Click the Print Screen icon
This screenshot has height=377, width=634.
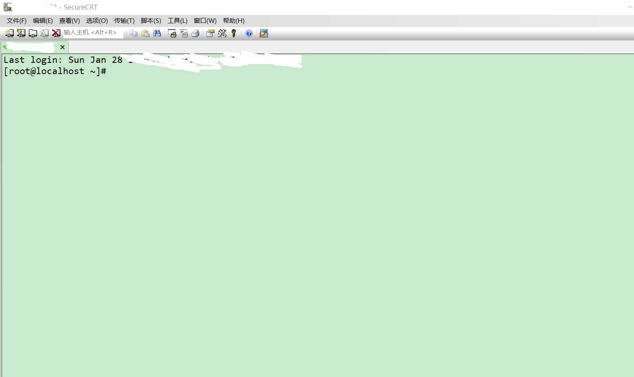click(x=172, y=33)
